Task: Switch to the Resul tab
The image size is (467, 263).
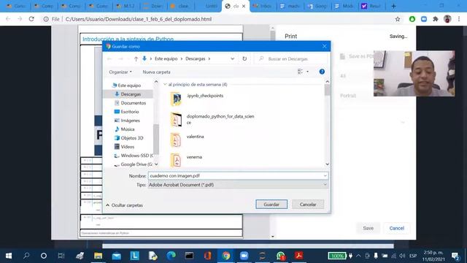Action: click(371, 6)
